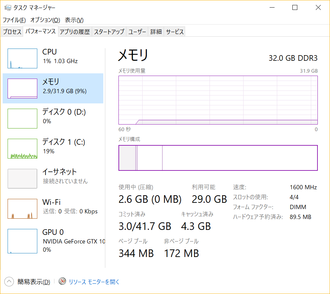
Task: Open the 表示 menu
Action: point(74,20)
